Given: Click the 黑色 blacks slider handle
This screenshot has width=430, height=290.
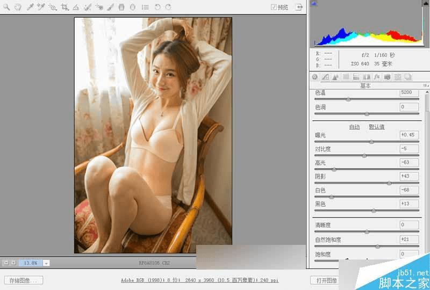Looking at the screenshot, I should [374, 211].
